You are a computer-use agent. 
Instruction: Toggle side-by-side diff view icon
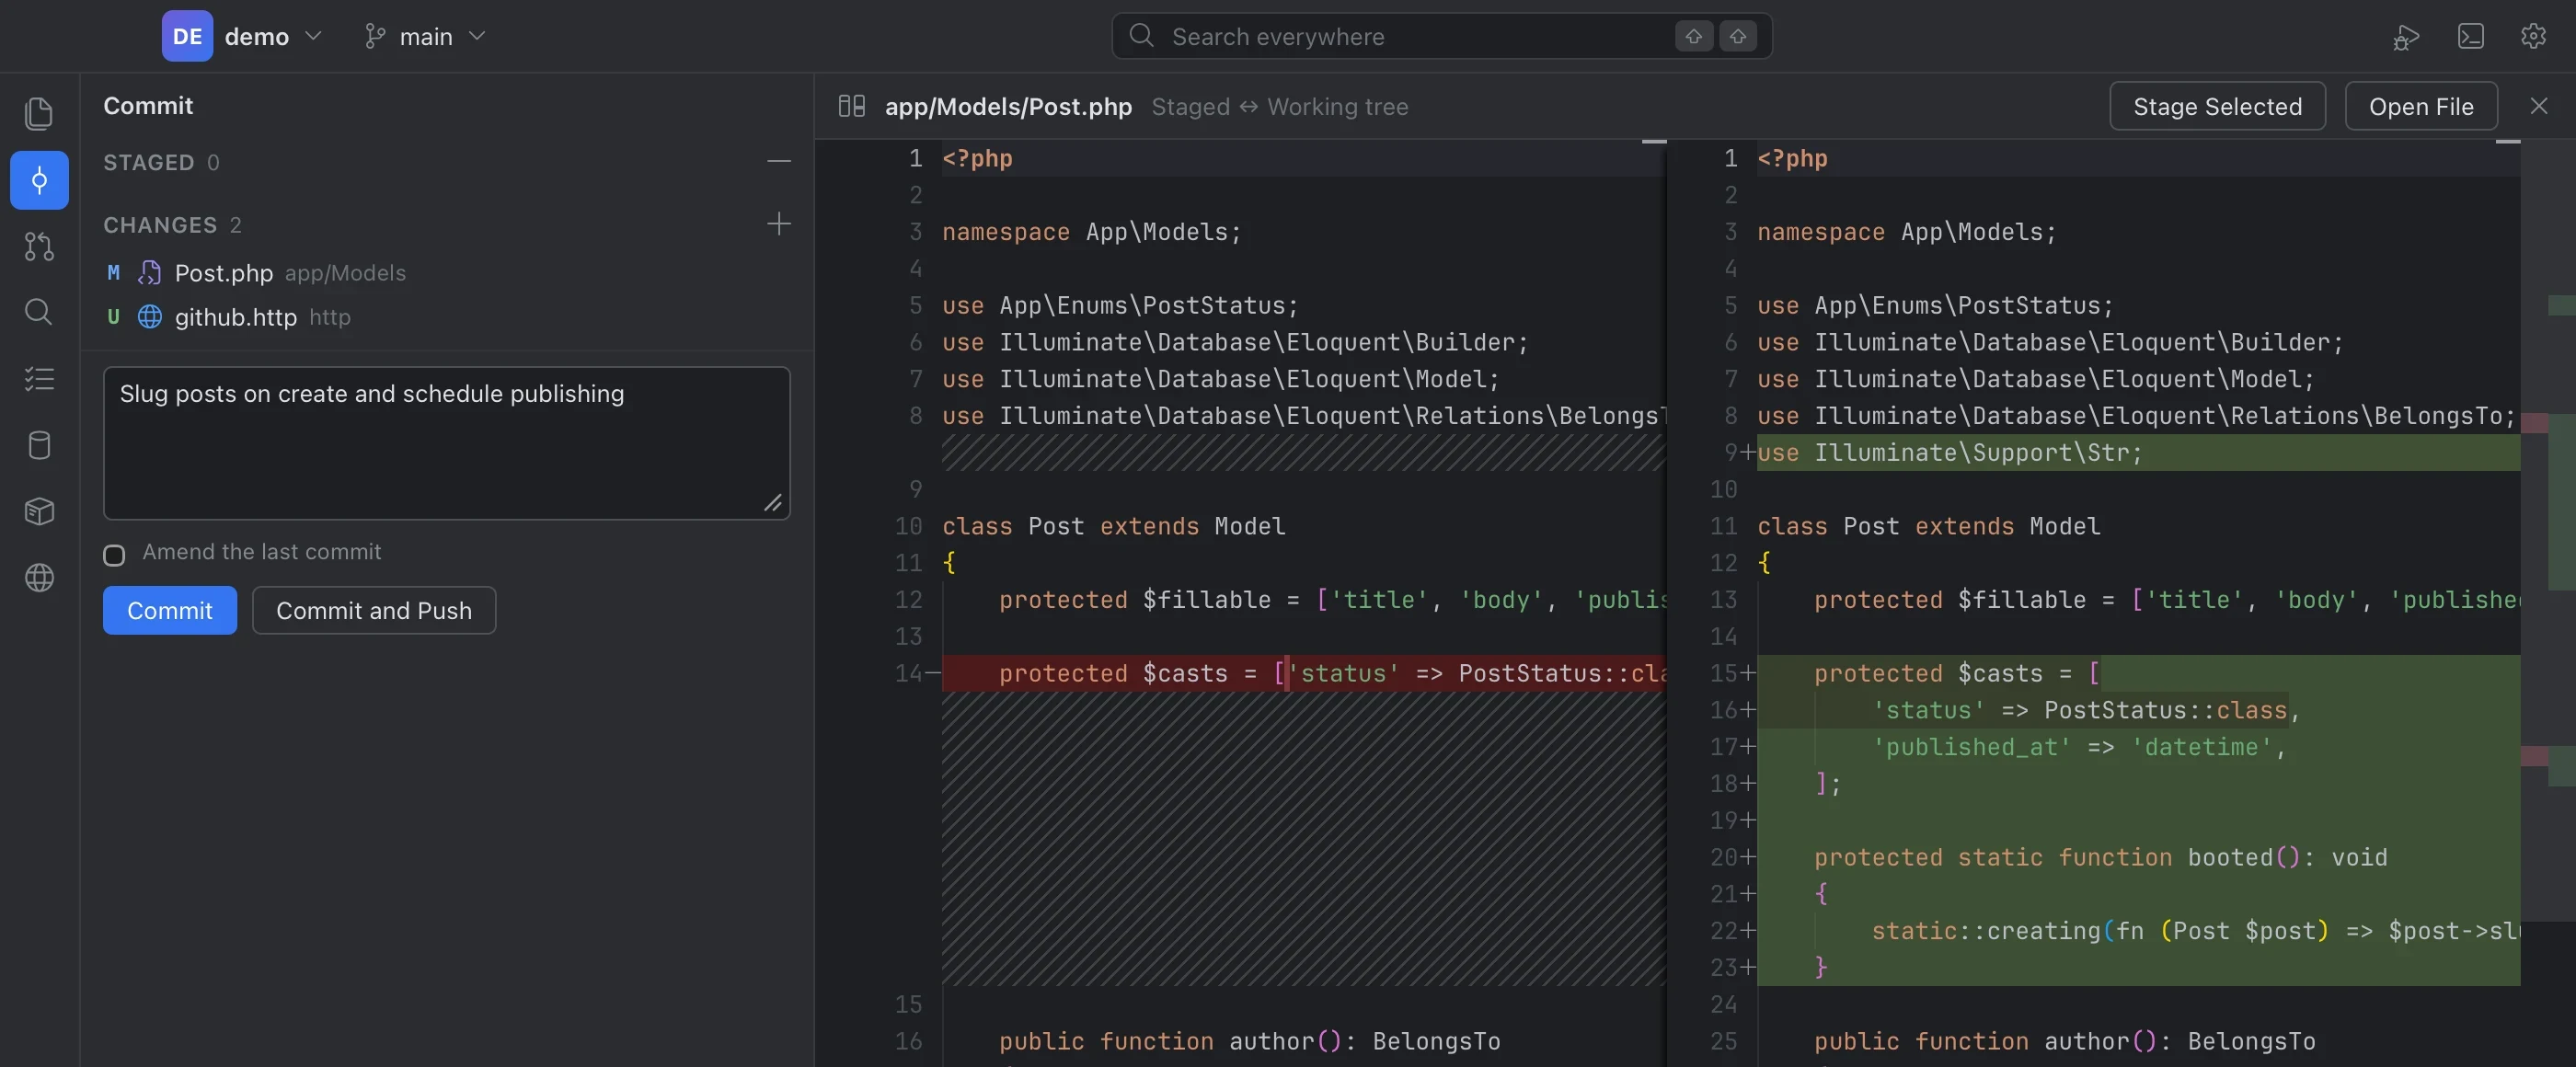tap(851, 106)
